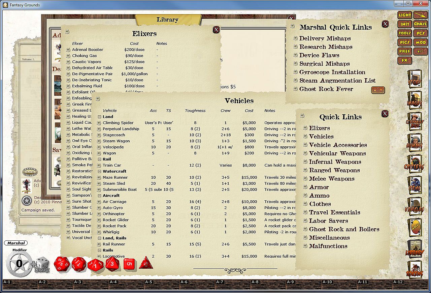Pick the red d4 pyramid die
The image size is (431, 293).
coord(146,262)
